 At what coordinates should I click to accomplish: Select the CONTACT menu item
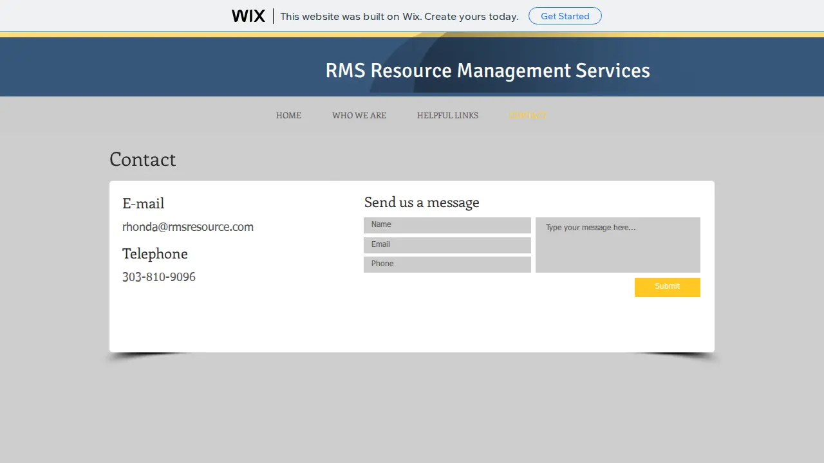coord(528,116)
